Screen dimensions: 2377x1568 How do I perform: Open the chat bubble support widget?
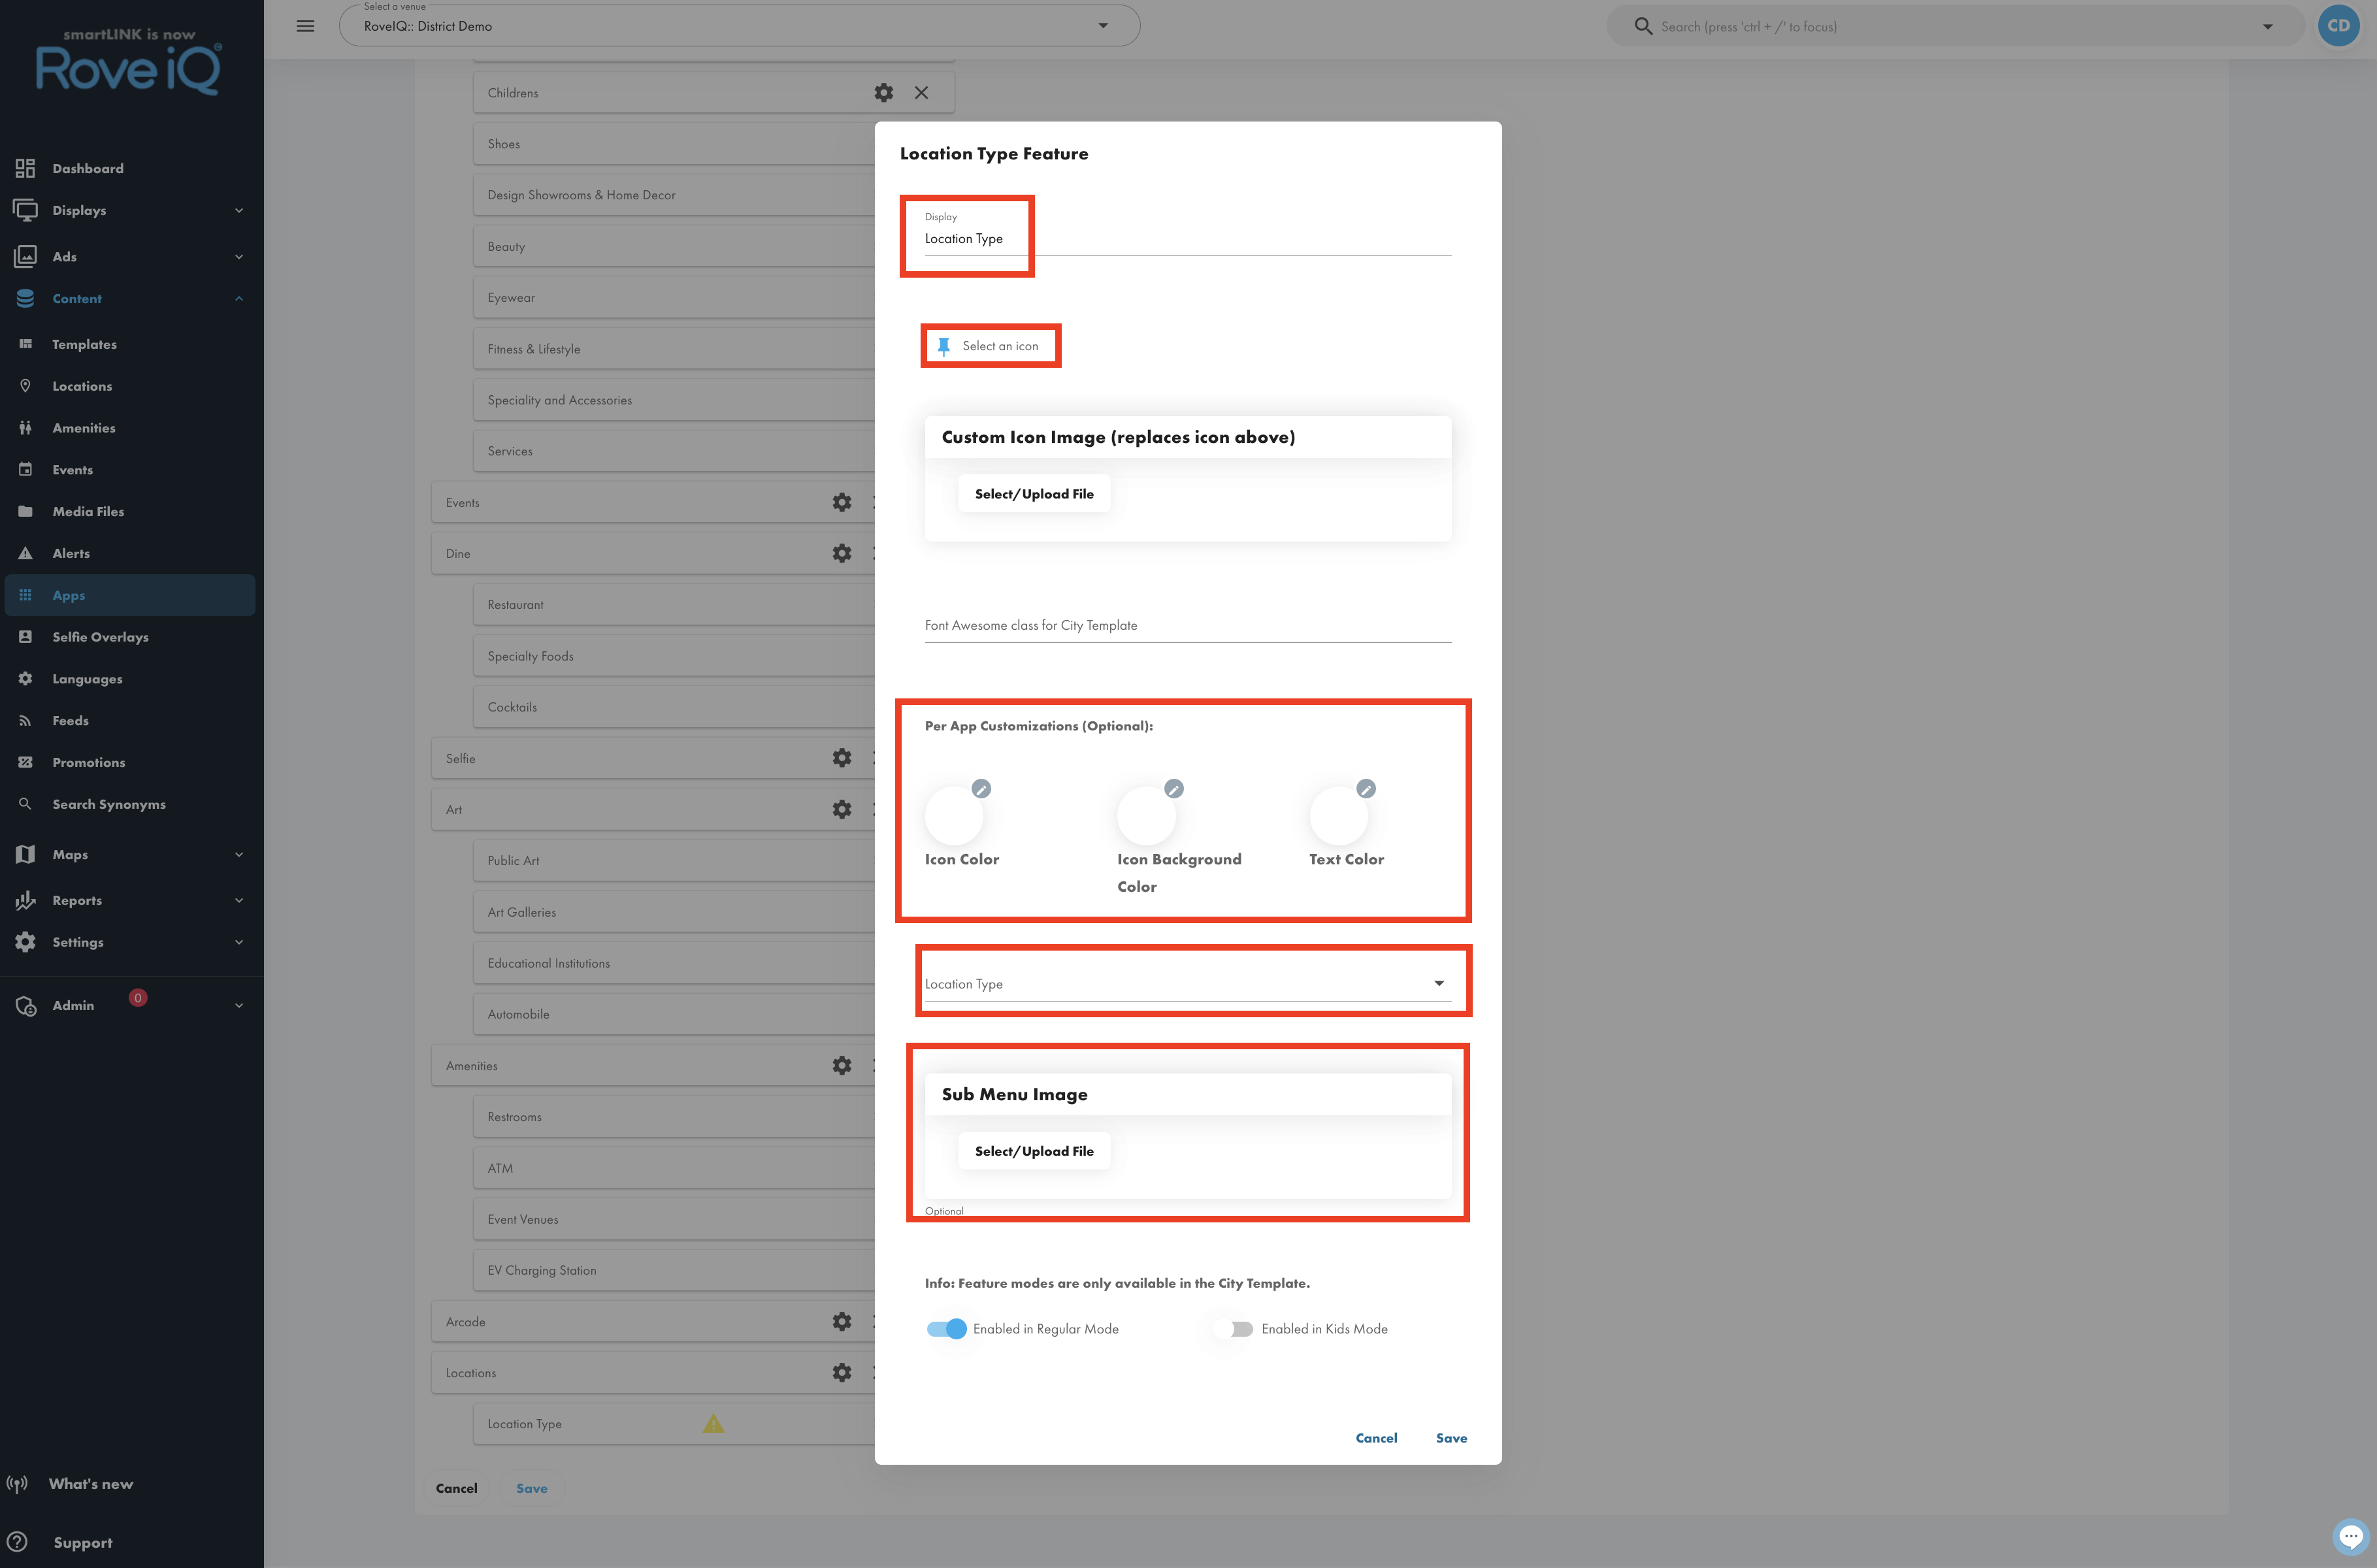click(x=2350, y=1536)
